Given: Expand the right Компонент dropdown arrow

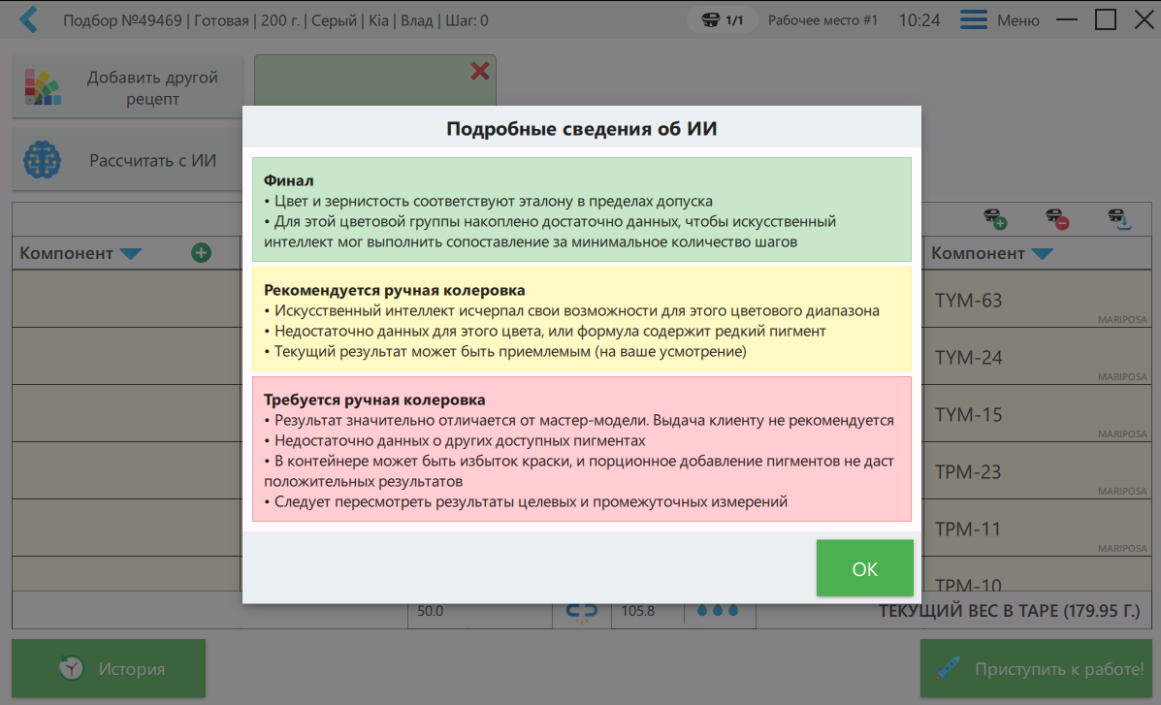Looking at the screenshot, I should [x=1042, y=254].
